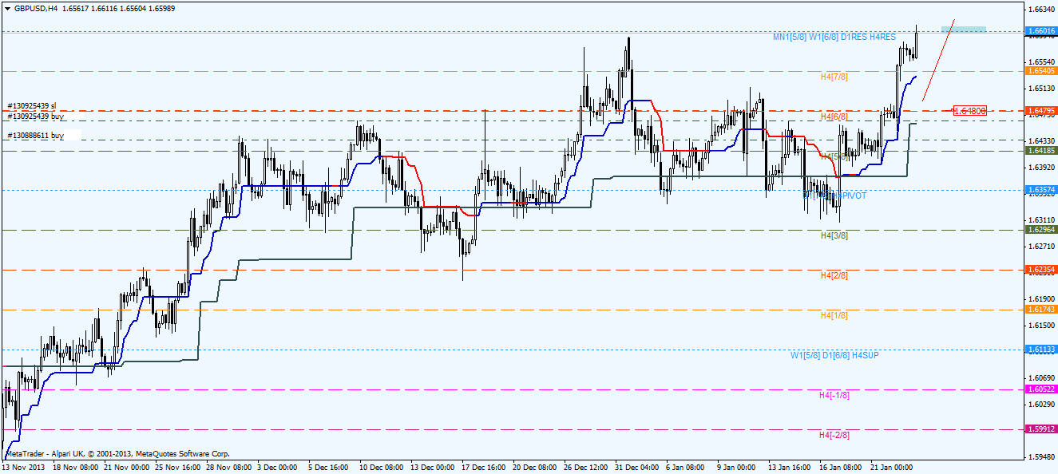Click the 16 Jan 08:00 date label
Viewport: 1058px width, 474px height.
click(x=842, y=467)
